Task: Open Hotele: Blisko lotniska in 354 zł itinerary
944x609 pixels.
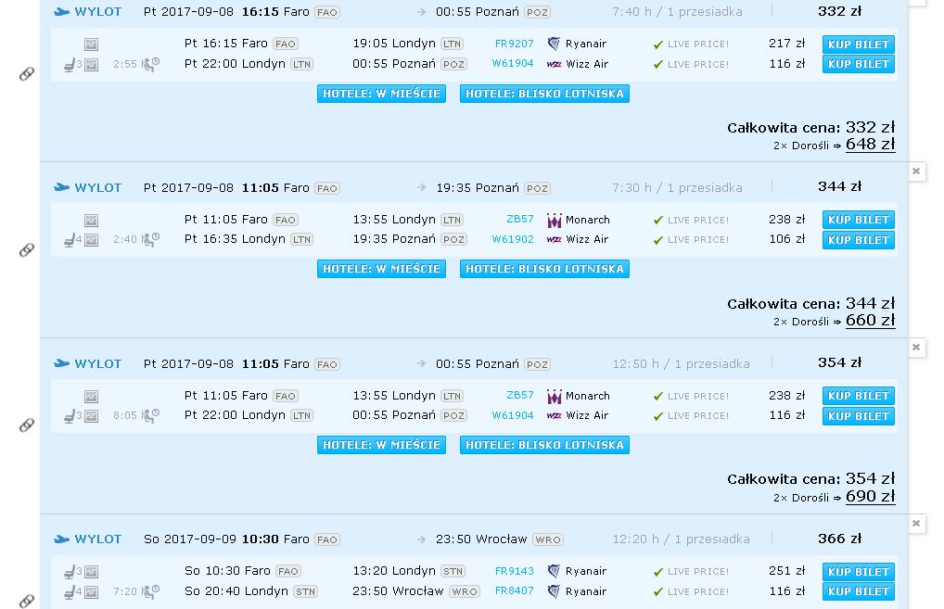Action: [x=544, y=445]
